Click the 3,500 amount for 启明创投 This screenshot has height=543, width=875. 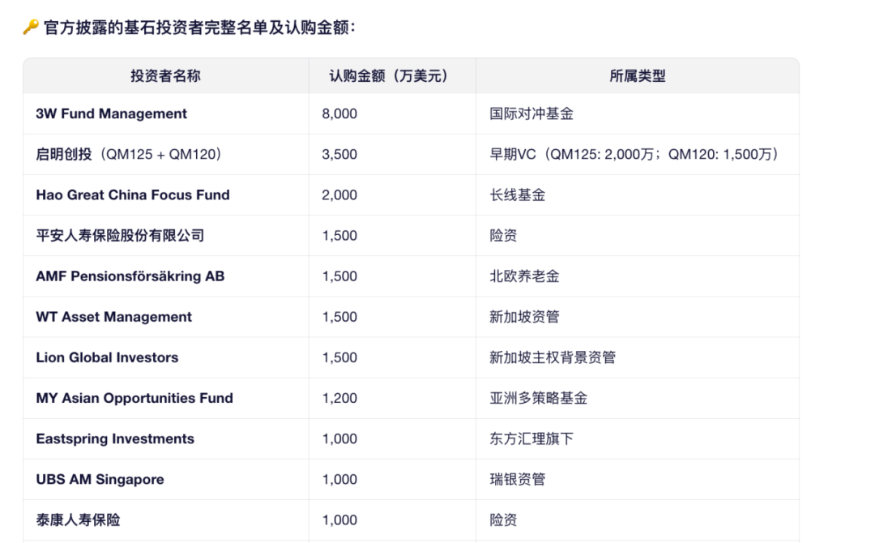point(339,155)
